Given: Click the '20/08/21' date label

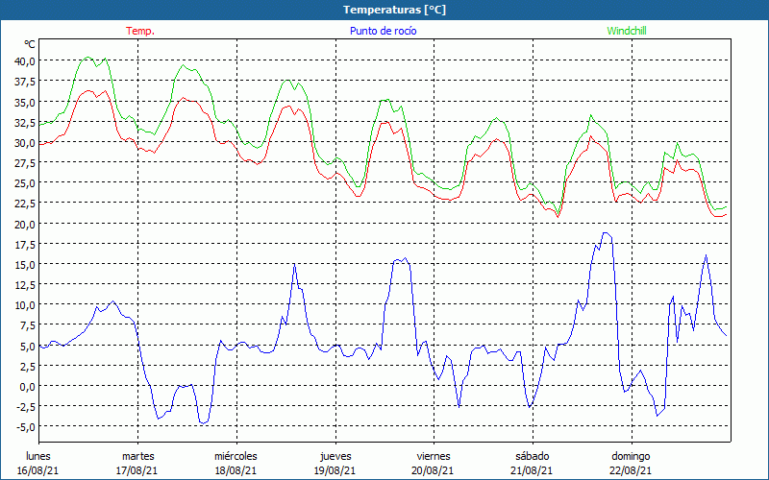Looking at the screenshot, I should 434,470.
